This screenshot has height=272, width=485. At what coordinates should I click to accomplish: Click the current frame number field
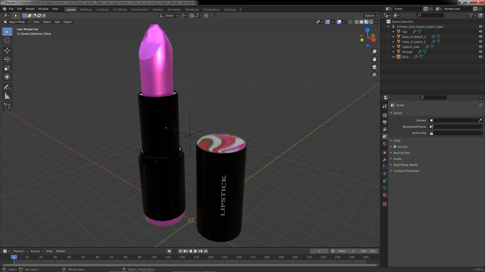pos(319,251)
